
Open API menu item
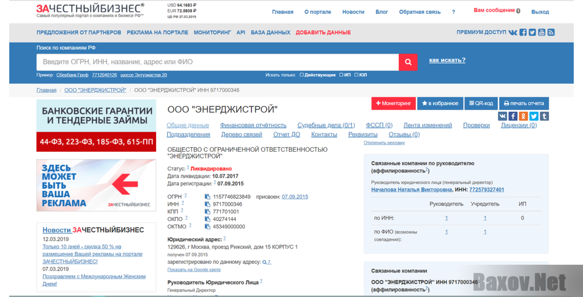[241, 33]
